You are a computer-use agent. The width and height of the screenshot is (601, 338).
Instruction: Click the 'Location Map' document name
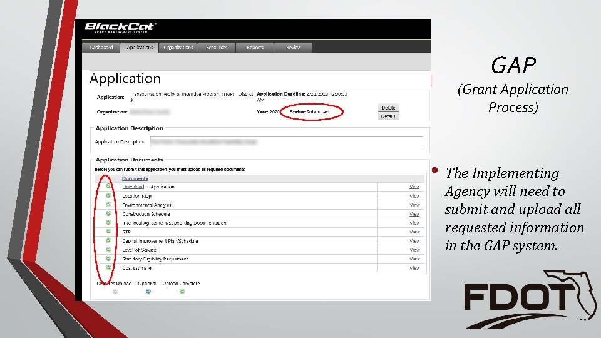pyautogui.click(x=137, y=196)
